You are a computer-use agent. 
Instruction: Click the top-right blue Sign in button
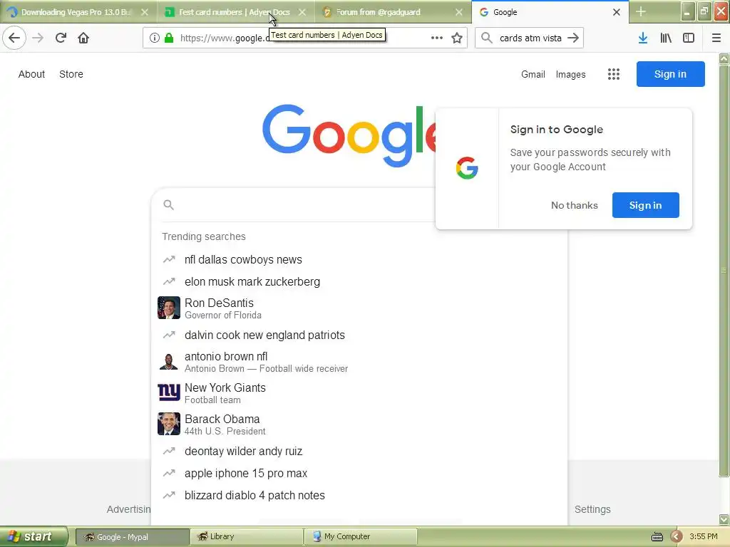[670, 74]
